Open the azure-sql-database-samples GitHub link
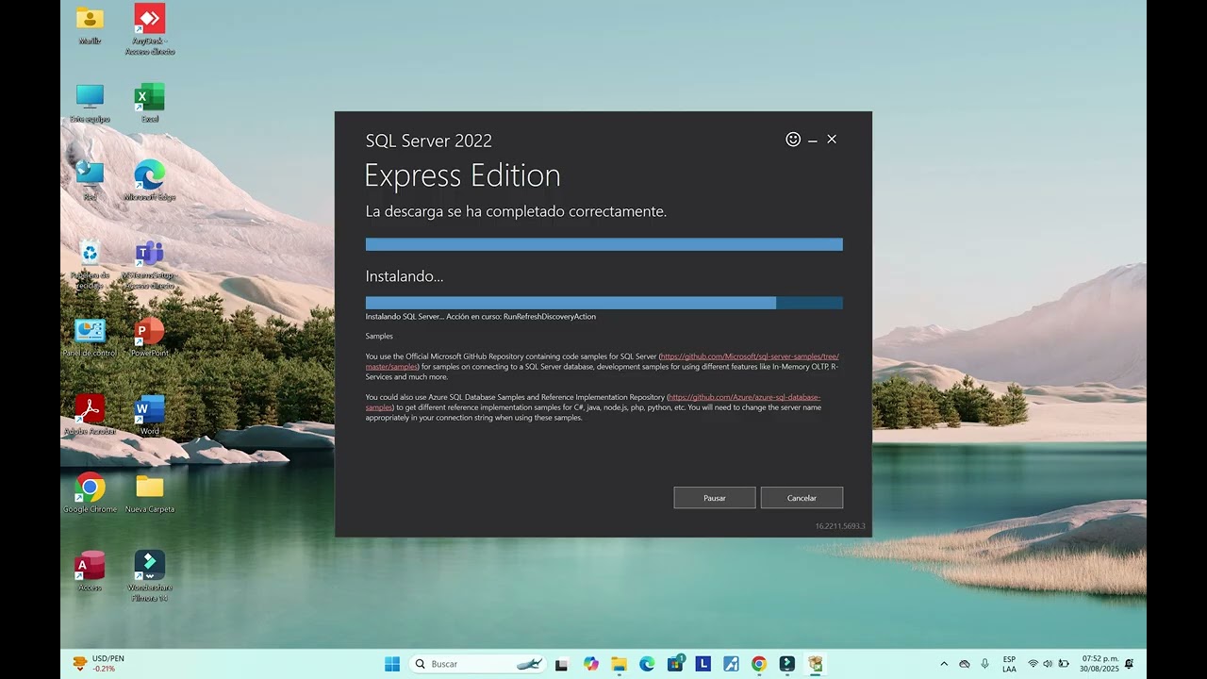 (744, 397)
